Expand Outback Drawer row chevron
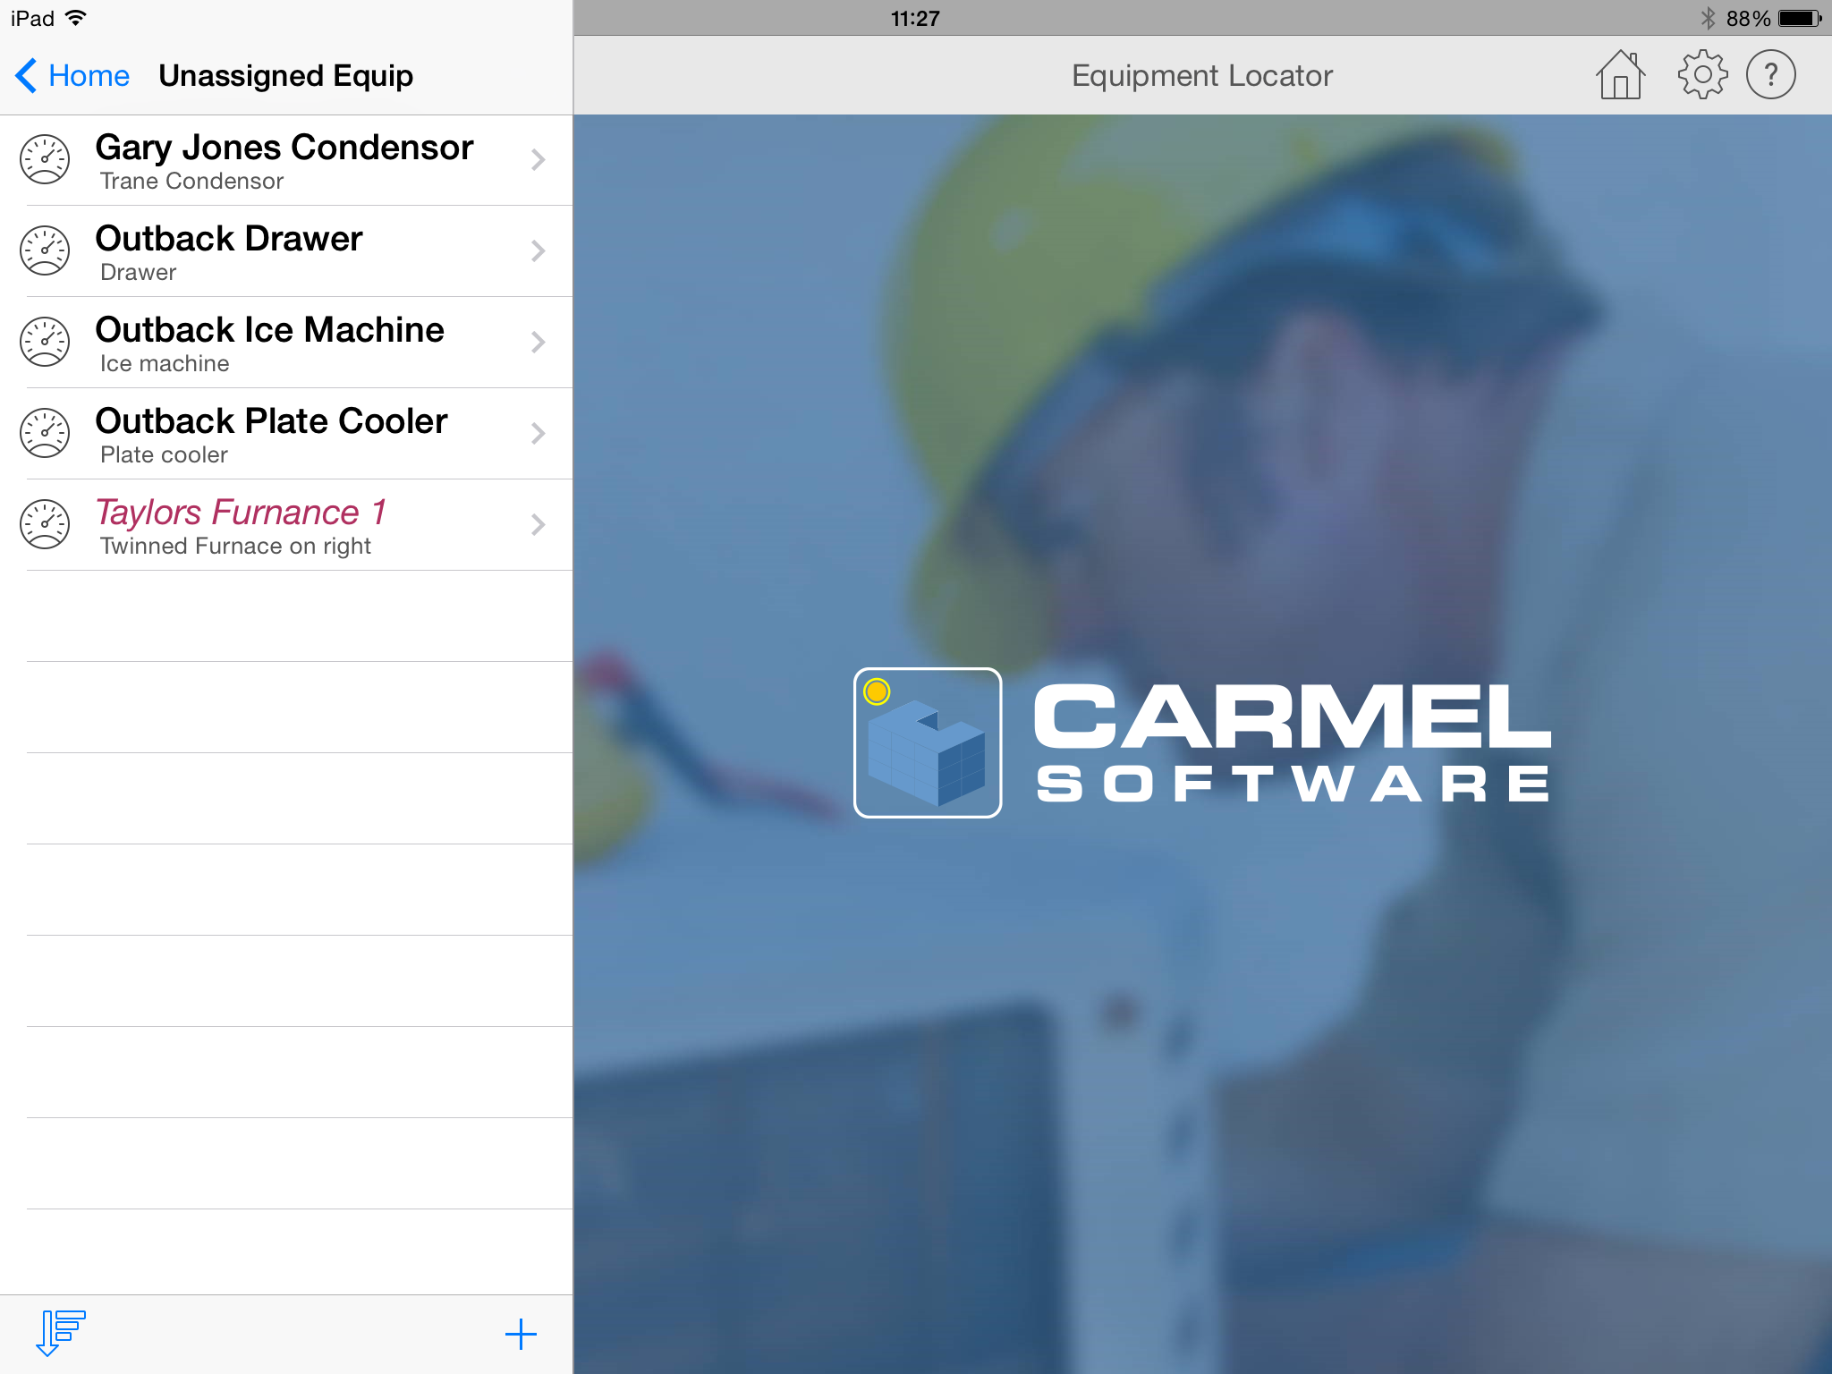Viewport: 1832px width, 1374px height. point(538,251)
